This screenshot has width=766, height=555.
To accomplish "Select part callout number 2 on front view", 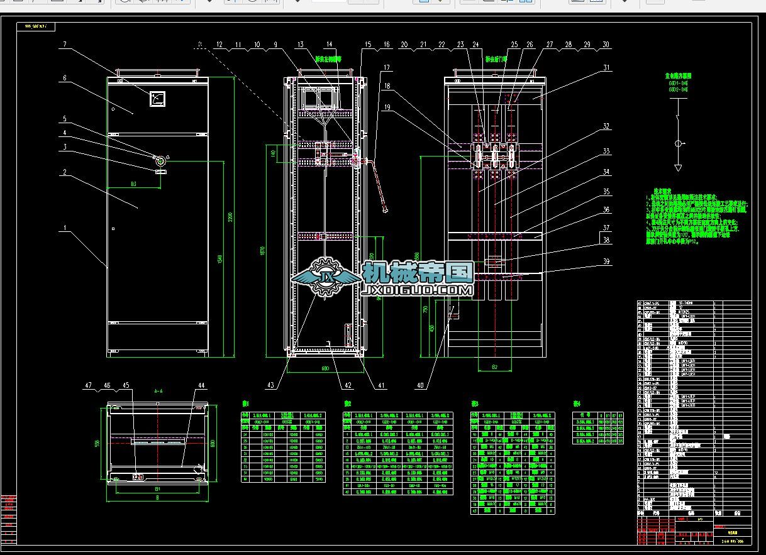I will [x=64, y=171].
